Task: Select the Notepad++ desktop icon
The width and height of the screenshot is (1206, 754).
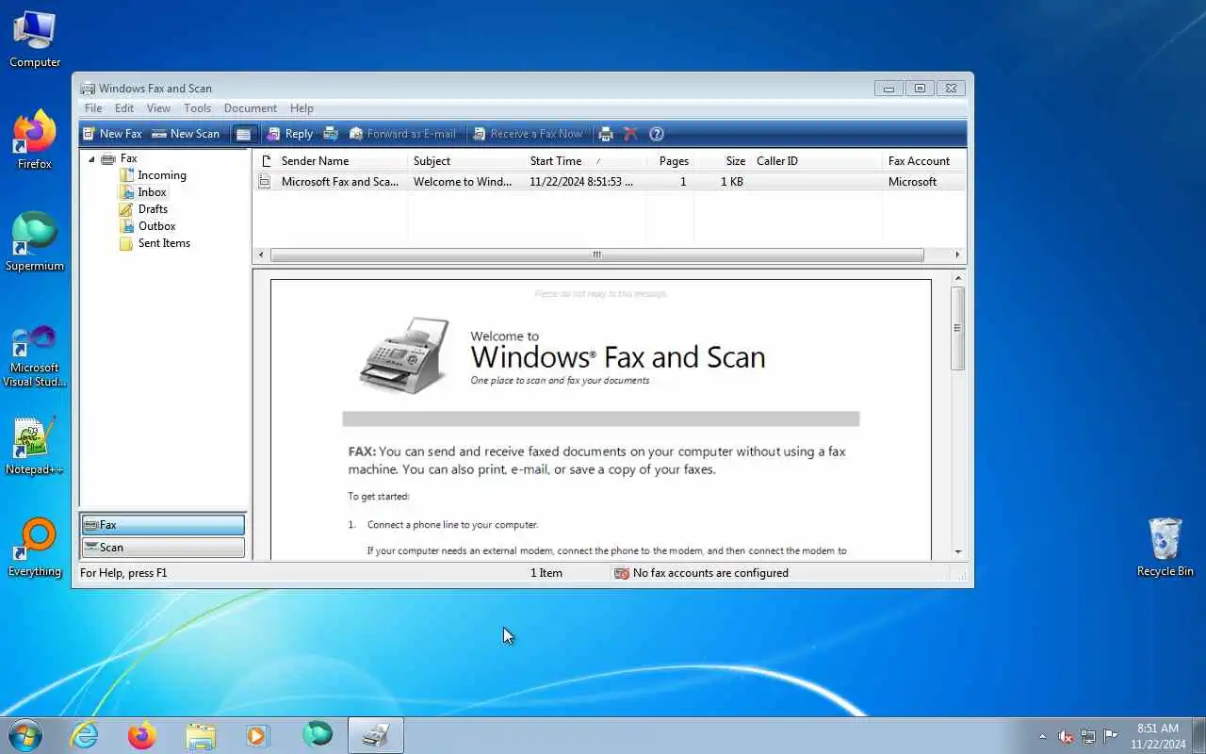Action: coord(35,447)
